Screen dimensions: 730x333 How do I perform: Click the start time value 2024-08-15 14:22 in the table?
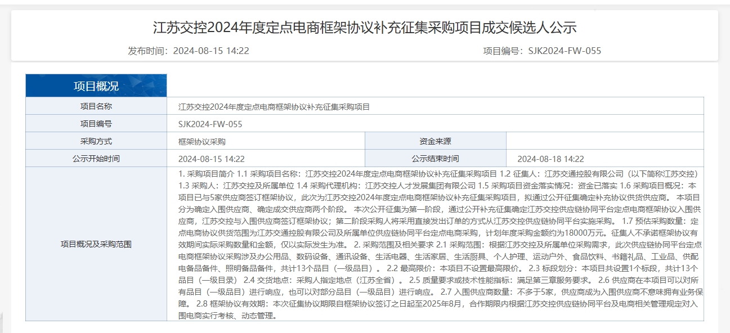tap(211, 159)
